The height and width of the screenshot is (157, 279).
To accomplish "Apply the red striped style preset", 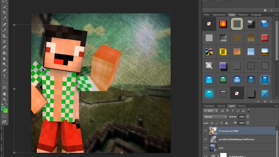I will [265, 38].
